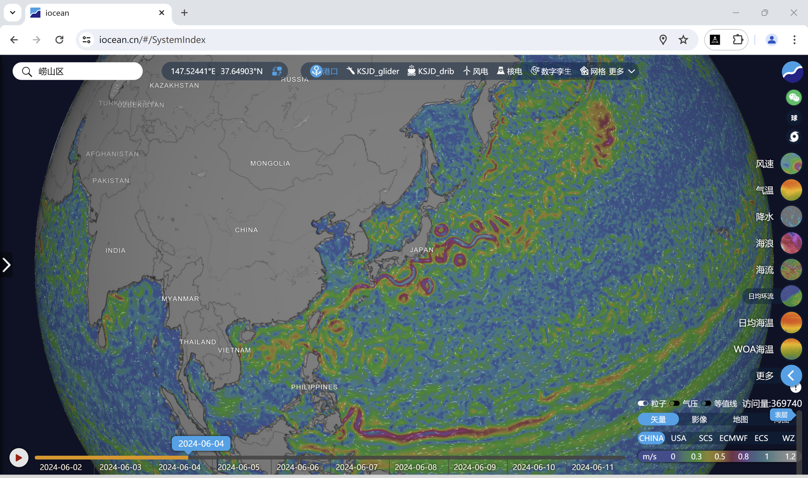The height and width of the screenshot is (478, 808).
Task: Jump to 2024-06-08 on timeline
Action: pyautogui.click(x=416, y=467)
